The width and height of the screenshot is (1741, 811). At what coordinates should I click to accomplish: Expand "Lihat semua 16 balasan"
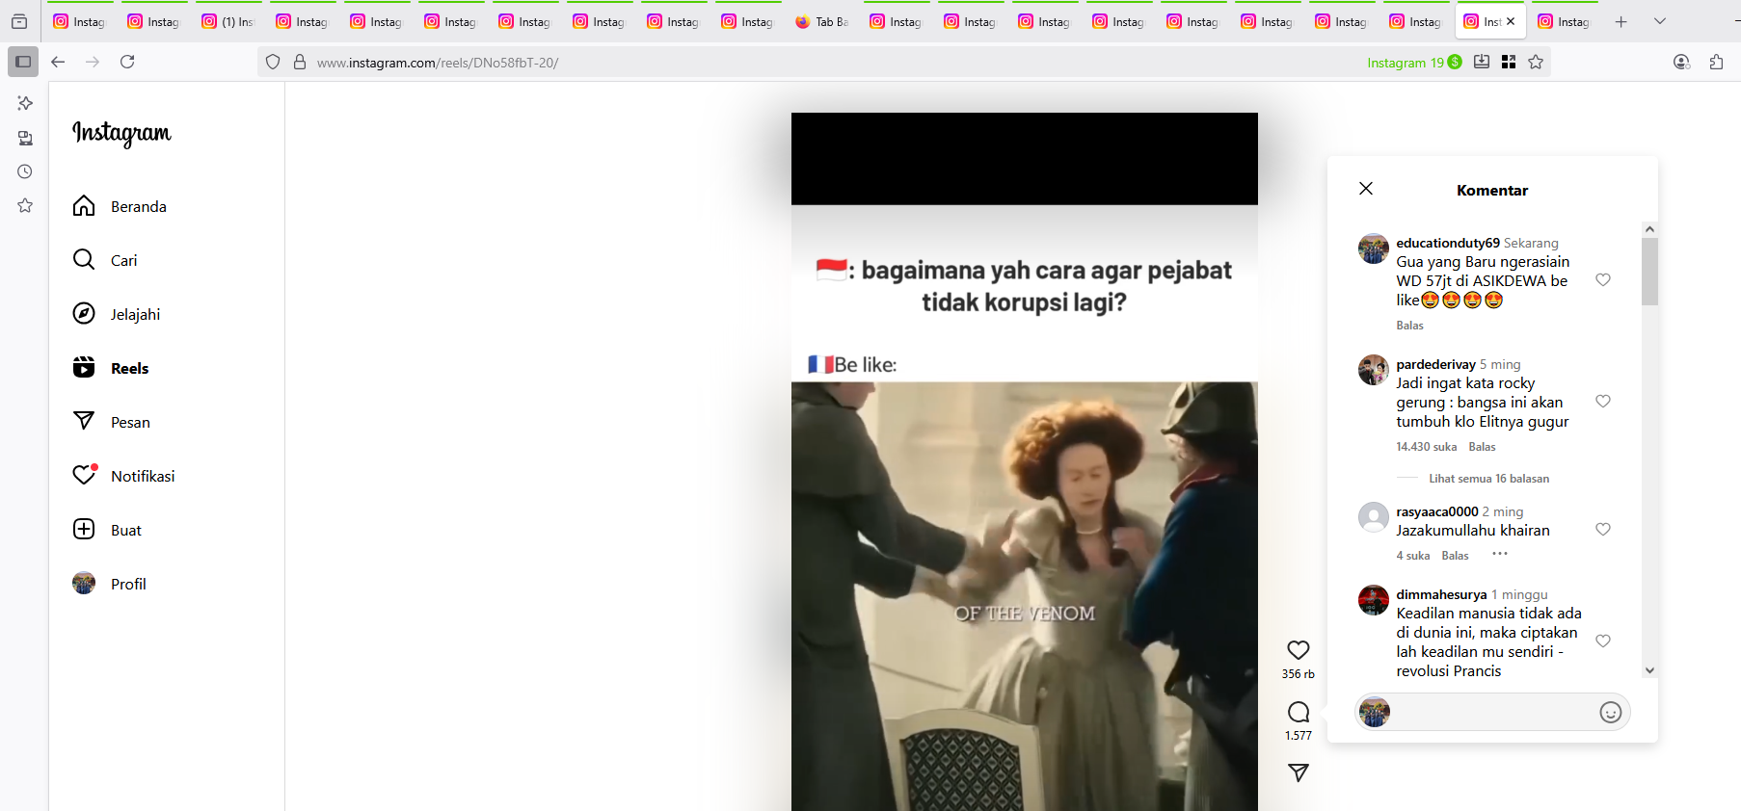(1488, 479)
